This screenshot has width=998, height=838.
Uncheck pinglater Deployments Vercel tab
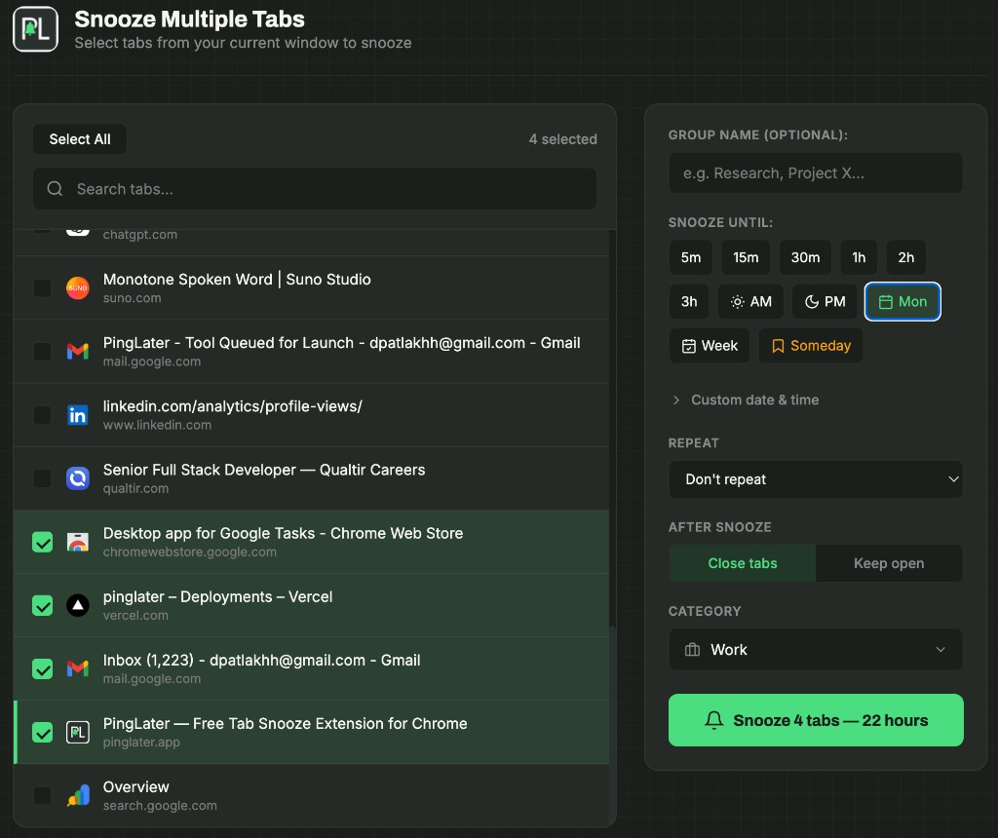click(42, 605)
